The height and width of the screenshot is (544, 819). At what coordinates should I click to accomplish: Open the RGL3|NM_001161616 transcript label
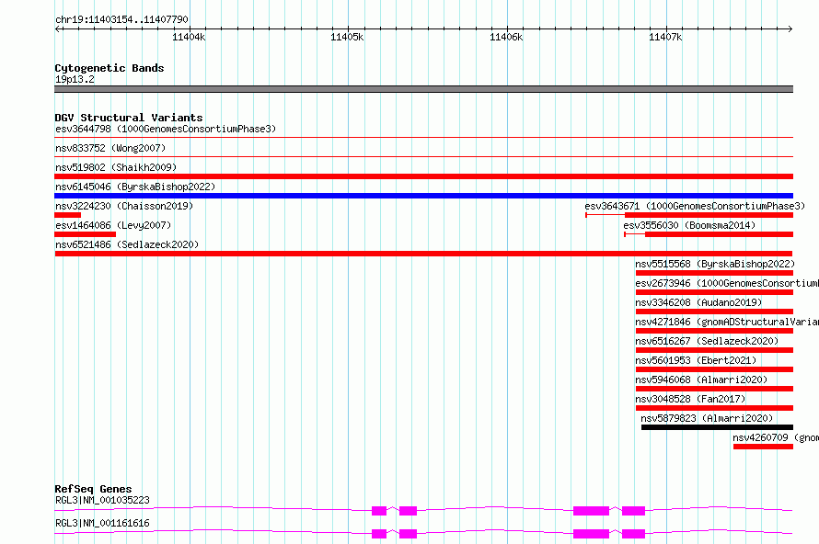click(102, 523)
